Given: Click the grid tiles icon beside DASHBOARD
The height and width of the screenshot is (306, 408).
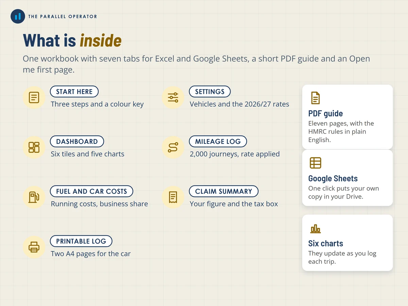Looking at the screenshot, I should click(x=34, y=147).
